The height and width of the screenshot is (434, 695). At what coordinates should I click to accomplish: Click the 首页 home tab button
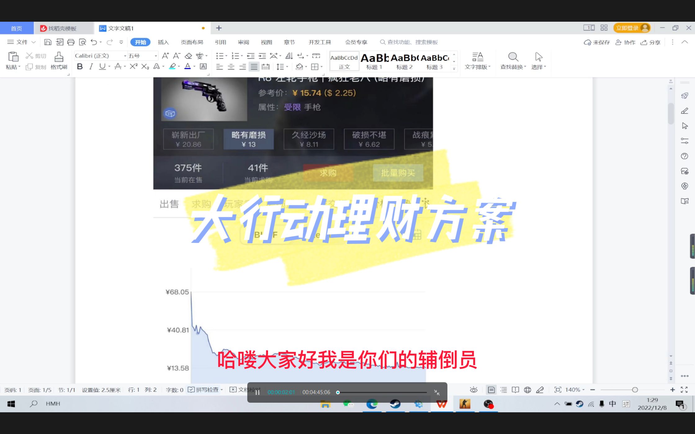tap(16, 28)
